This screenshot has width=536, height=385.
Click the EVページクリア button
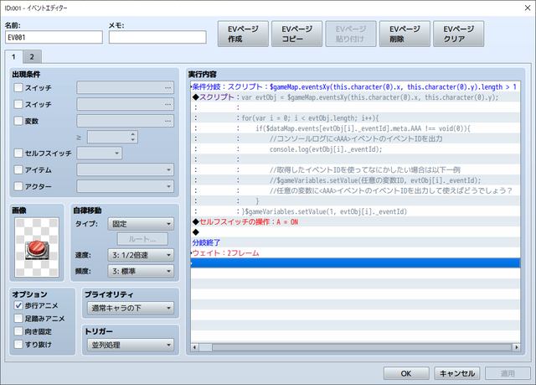point(458,34)
